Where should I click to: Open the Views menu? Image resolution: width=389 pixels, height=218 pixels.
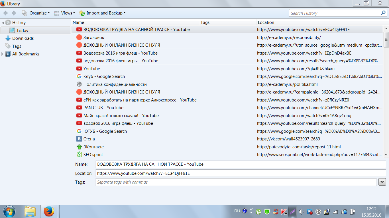tap(64, 13)
